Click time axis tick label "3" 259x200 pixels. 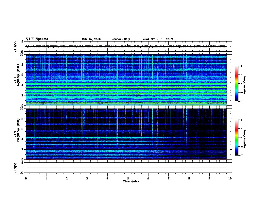click(x=87, y=178)
